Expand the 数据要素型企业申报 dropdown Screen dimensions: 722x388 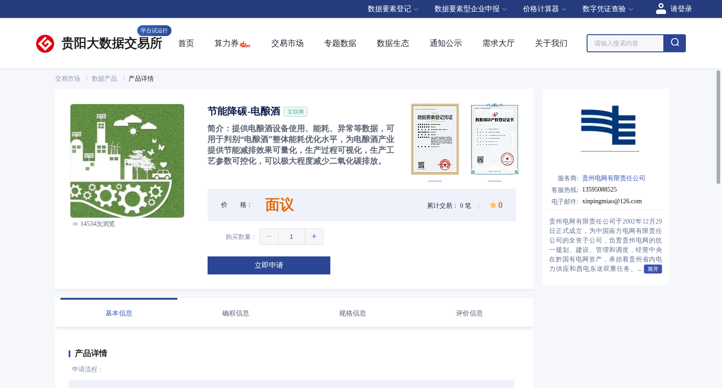[x=471, y=9]
